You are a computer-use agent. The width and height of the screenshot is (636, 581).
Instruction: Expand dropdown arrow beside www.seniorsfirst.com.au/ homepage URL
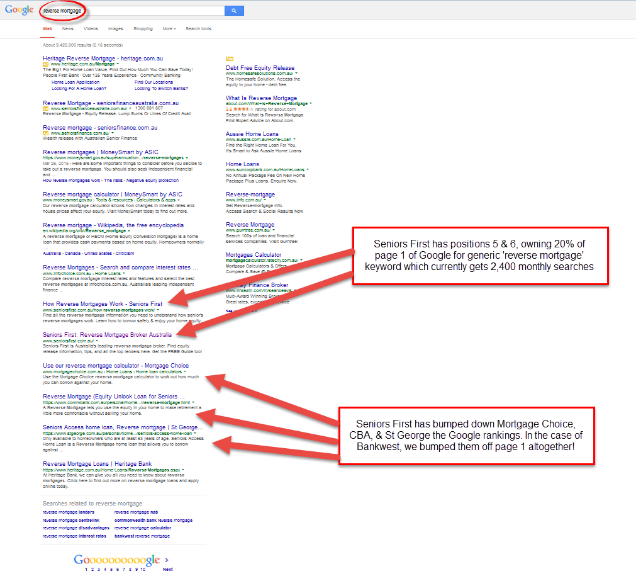point(96,341)
